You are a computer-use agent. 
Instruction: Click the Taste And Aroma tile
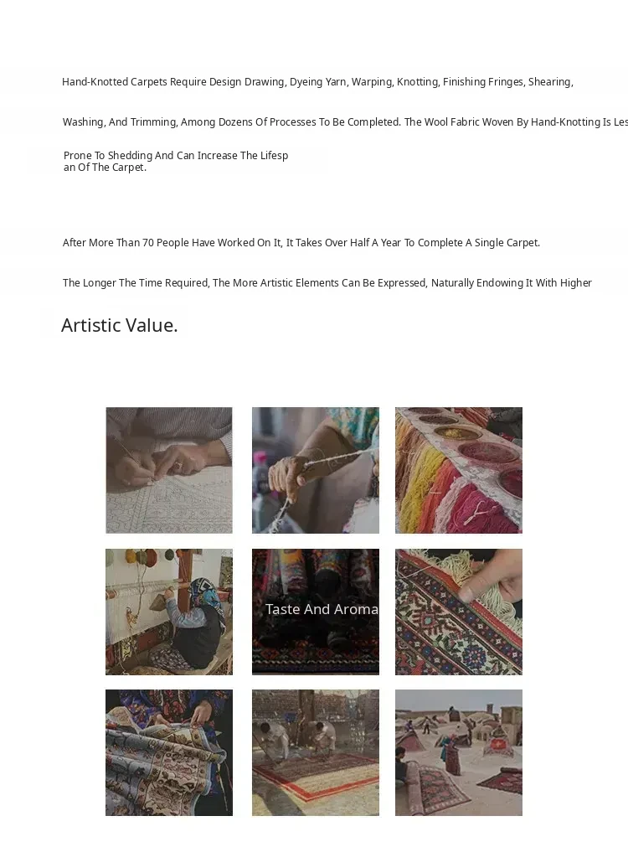pos(316,612)
